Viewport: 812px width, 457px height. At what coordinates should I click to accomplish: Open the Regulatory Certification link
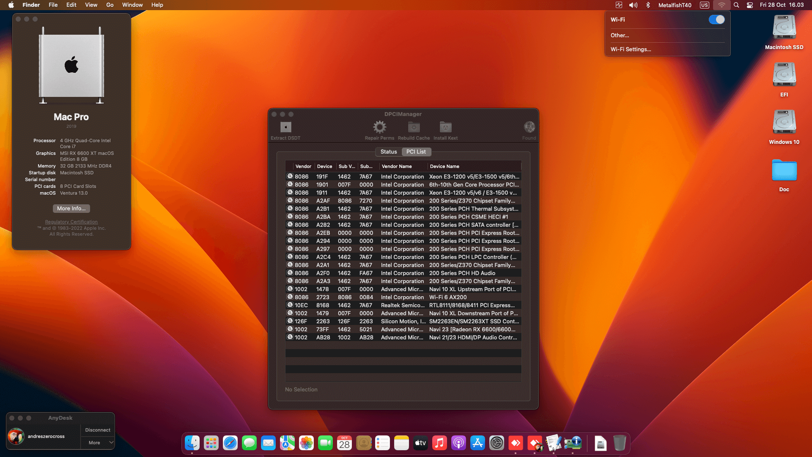click(71, 222)
